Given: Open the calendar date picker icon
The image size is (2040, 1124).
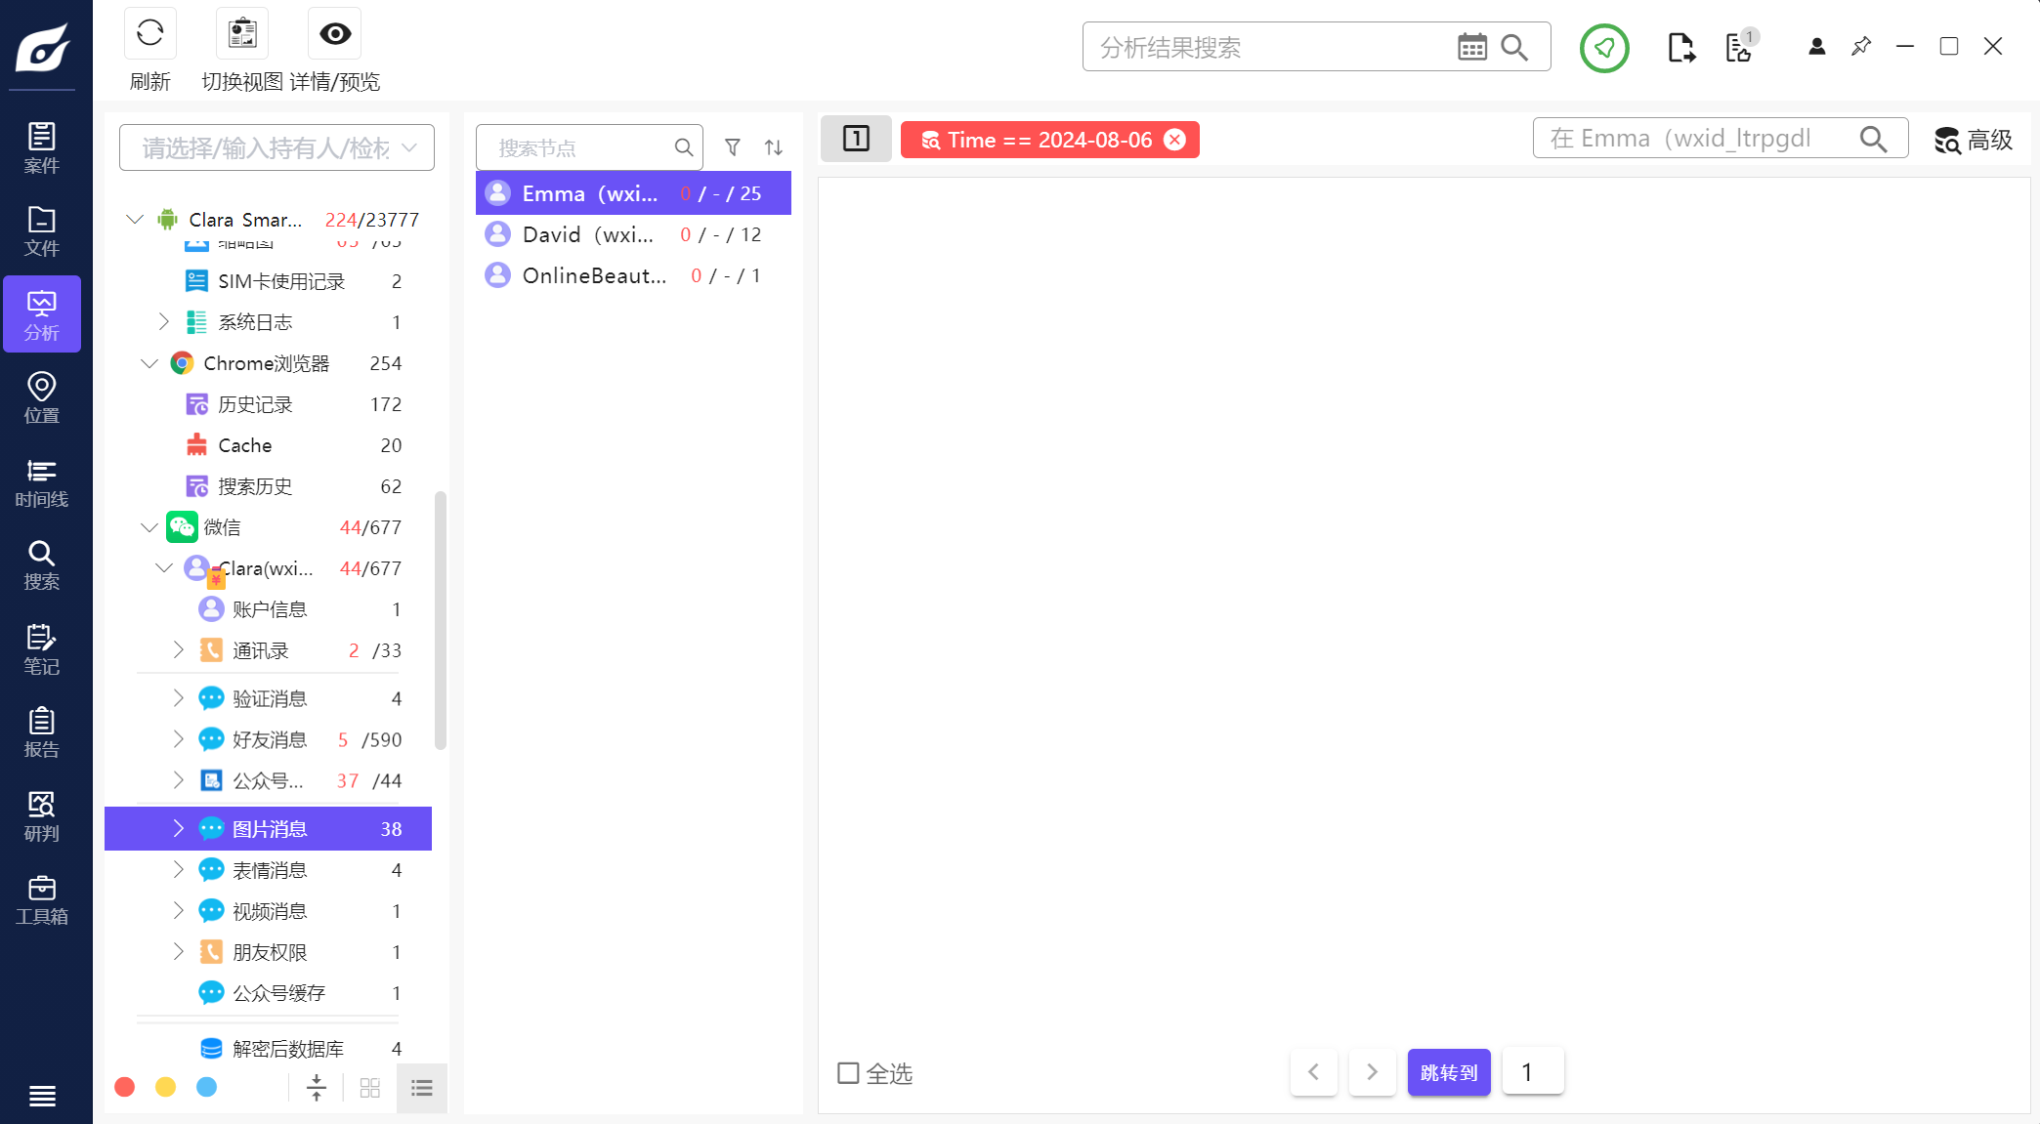Looking at the screenshot, I should pyautogui.click(x=1471, y=47).
